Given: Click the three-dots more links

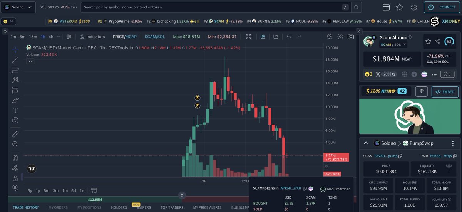Looking at the screenshot, I should click(434, 74).
